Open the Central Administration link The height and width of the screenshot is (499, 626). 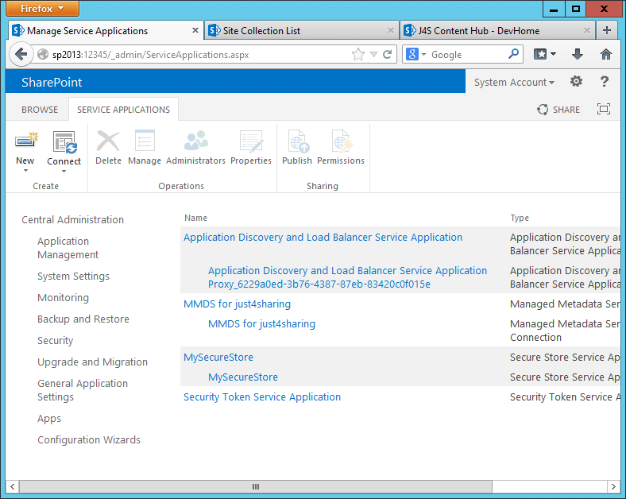click(x=72, y=219)
